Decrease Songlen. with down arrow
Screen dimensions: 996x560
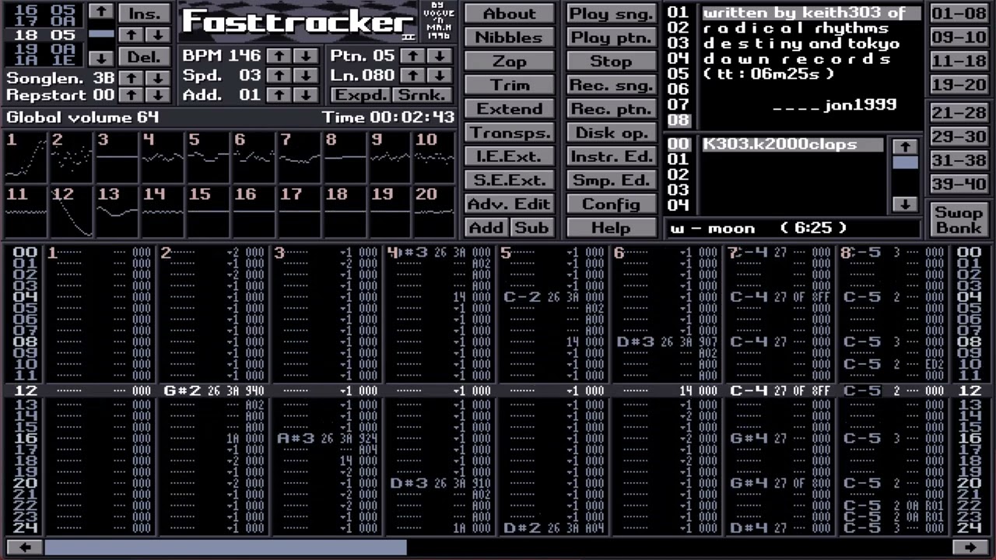[x=159, y=78]
